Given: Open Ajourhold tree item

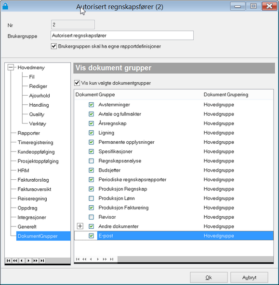Looking at the screenshot, I should click(x=40, y=96).
